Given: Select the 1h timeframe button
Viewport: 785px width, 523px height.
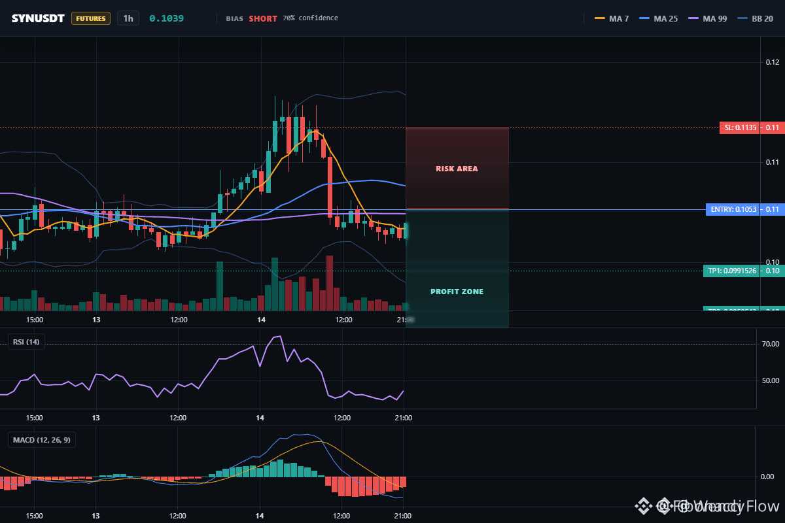Looking at the screenshot, I should (x=128, y=18).
